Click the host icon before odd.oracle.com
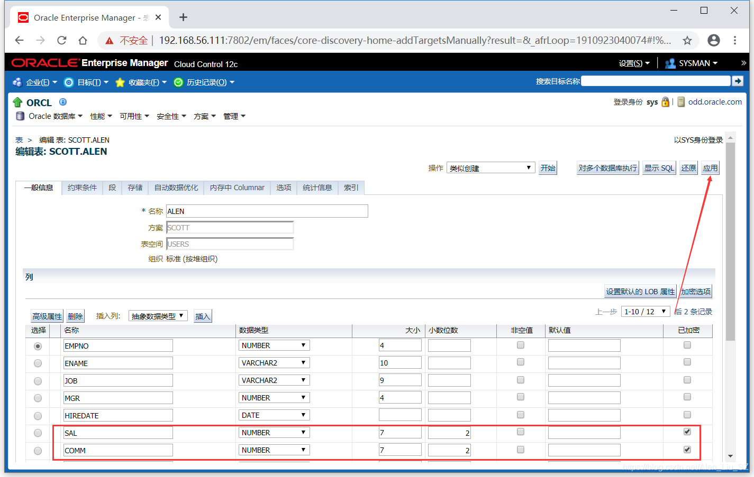 coord(681,102)
